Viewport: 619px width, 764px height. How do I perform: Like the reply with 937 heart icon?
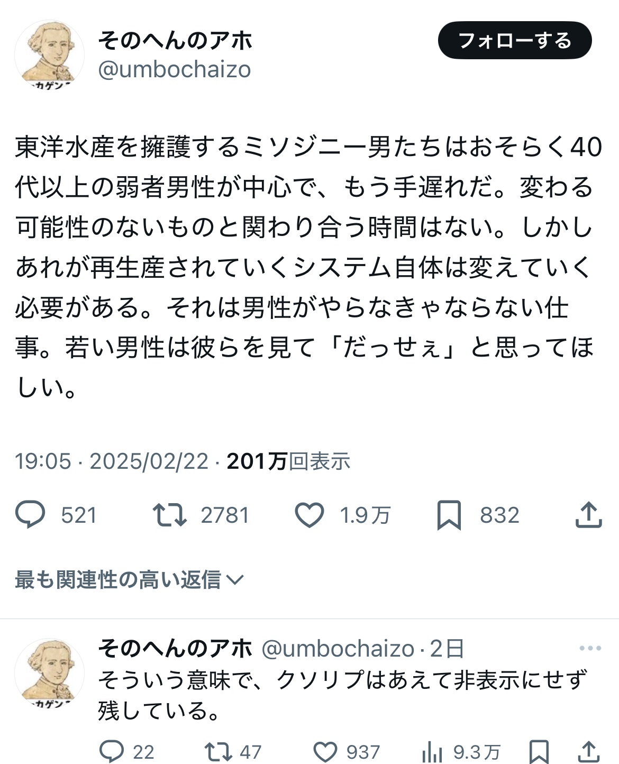[325, 751]
